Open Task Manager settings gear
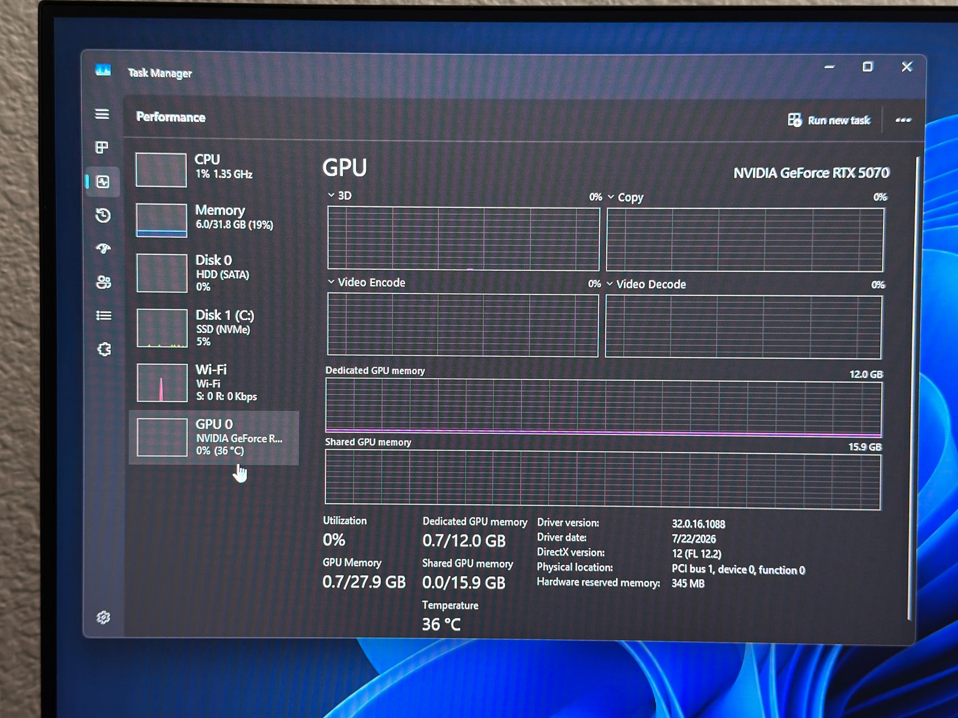Viewport: 958px width, 718px height. (103, 617)
